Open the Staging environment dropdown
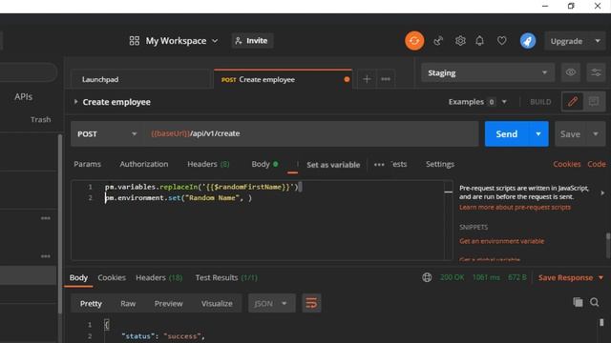Viewport: 611px width, 343px height. tap(488, 72)
